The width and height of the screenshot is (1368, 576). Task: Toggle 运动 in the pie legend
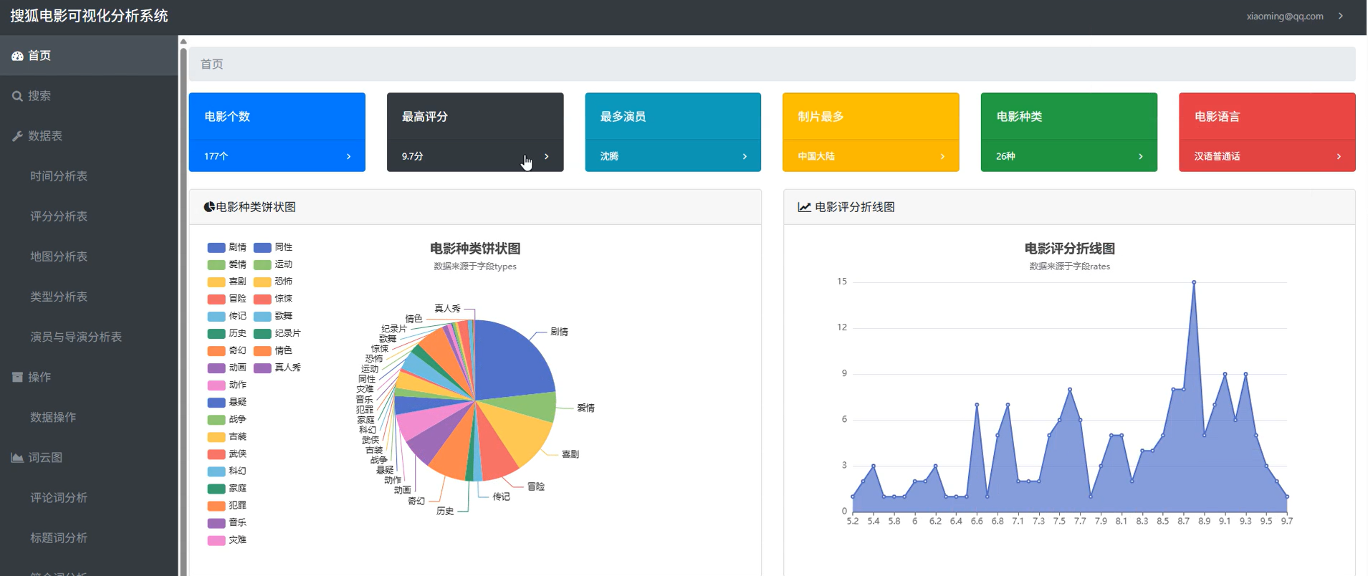point(273,264)
